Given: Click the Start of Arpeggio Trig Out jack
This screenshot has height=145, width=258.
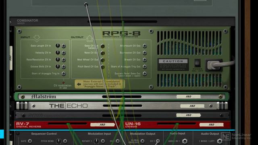Looking at the screenshot, I should (x=145, y=66).
